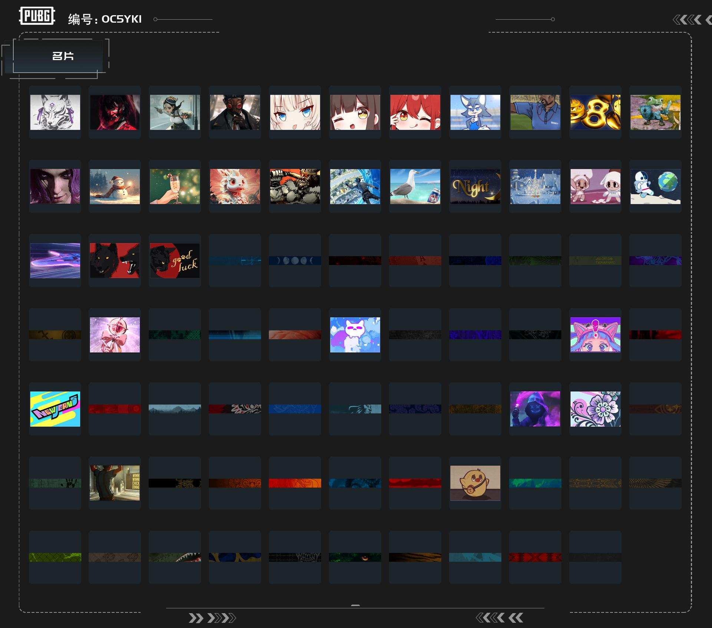Select the gas mask man in suit card
This screenshot has width=712, height=628.
(235, 112)
